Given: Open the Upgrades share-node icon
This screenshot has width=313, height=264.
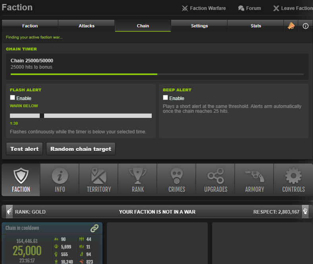Looking at the screenshot, I should [216, 175].
